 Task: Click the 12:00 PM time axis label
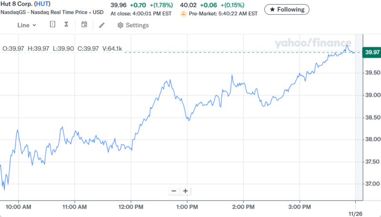coord(131,207)
